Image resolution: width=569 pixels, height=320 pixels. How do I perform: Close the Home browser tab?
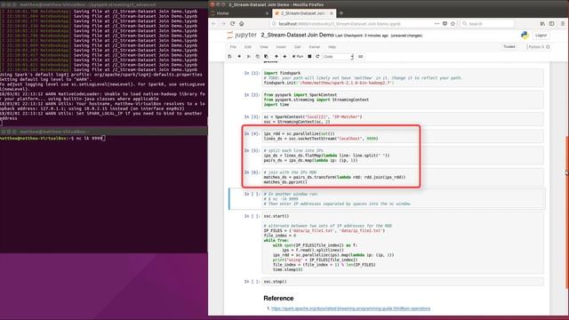pos(267,13)
